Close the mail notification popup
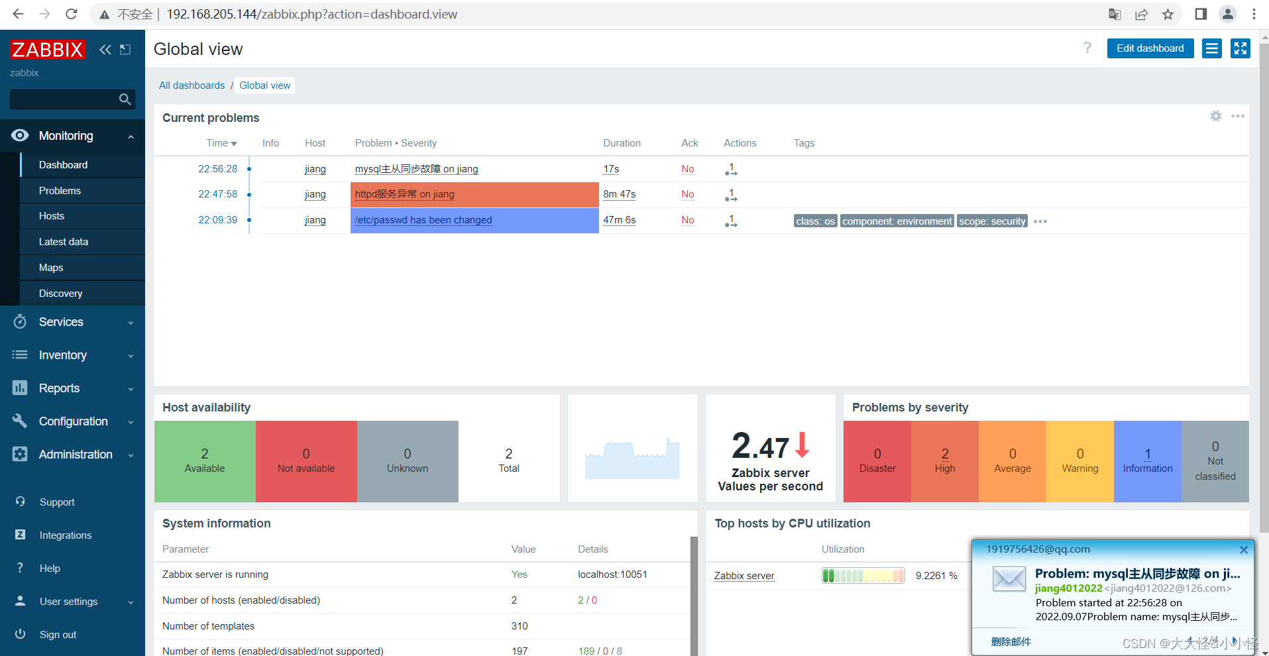This screenshot has width=1269, height=656. [1244, 549]
